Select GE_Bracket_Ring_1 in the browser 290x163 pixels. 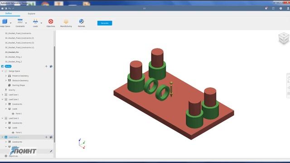pyautogui.click(x=14, y=57)
